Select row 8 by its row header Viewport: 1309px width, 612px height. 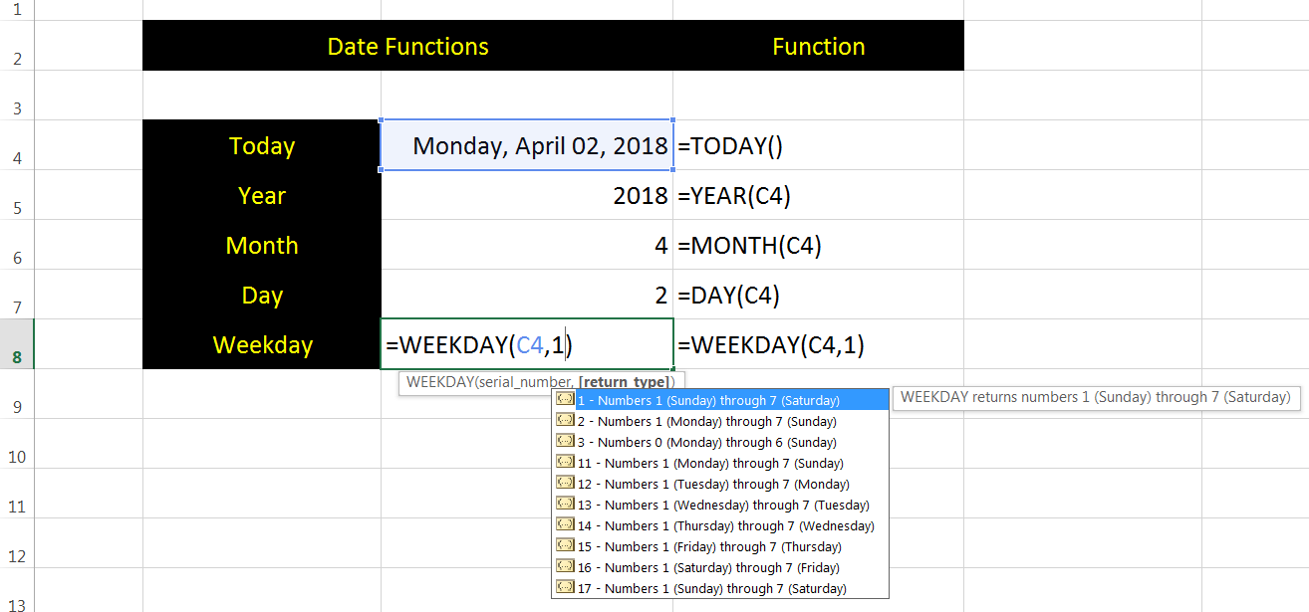click(17, 344)
